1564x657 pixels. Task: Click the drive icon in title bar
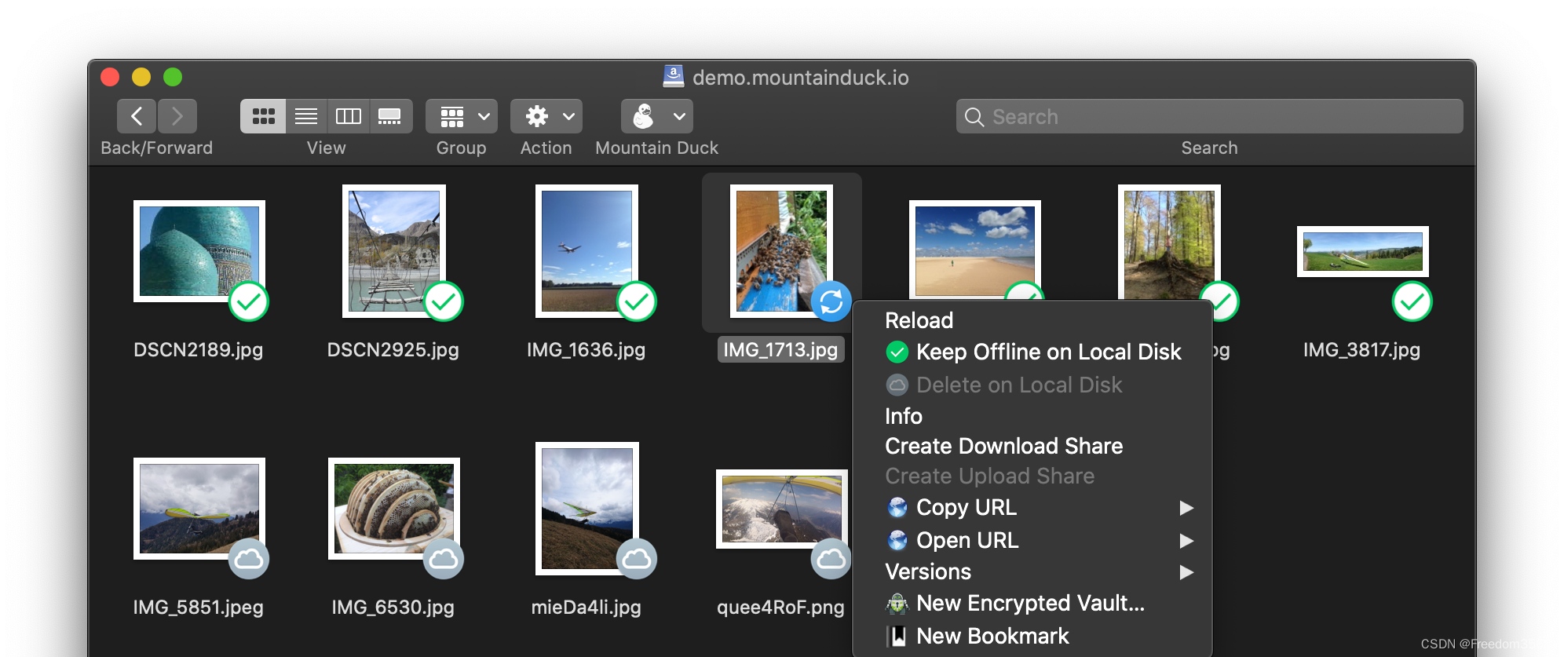click(674, 76)
